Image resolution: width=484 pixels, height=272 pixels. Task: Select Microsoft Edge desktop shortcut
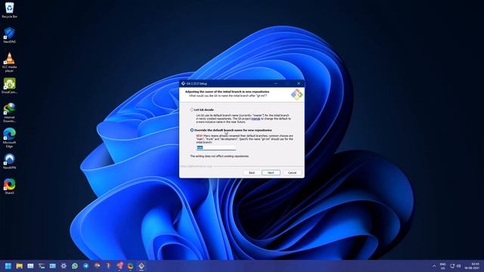[x=9, y=138]
